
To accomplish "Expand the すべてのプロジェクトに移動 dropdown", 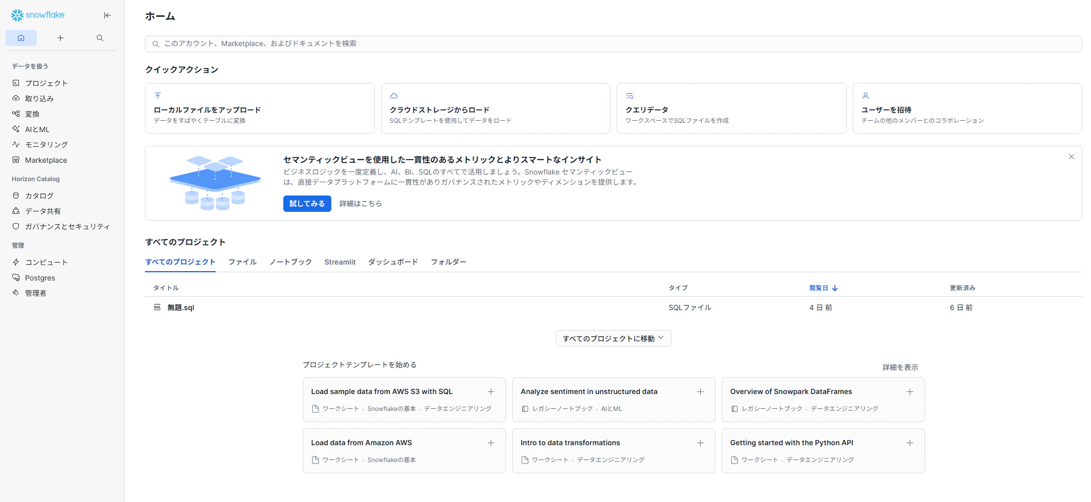I will point(614,338).
